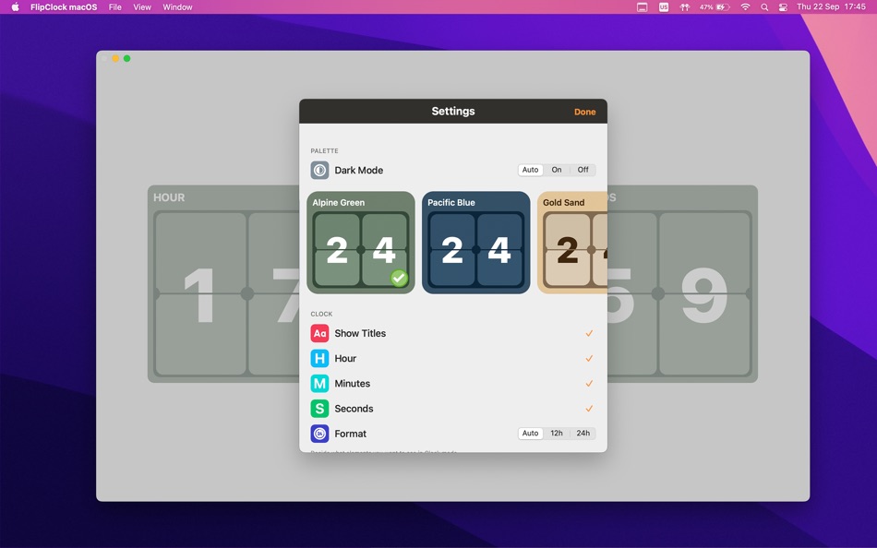
Task: Click the Show Titles 'Aa' icon
Action: 319,333
